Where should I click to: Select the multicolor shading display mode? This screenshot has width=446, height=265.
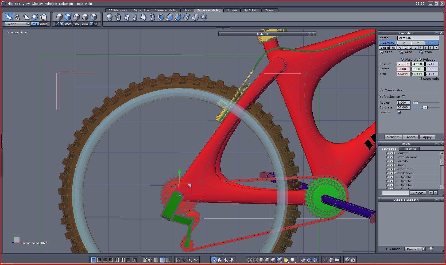pyautogui.click(x=286, y=260)
